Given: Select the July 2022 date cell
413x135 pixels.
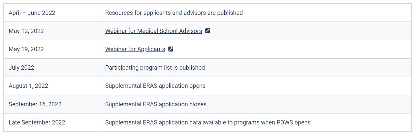Looking at the screenshot, I should coord(52,68).
